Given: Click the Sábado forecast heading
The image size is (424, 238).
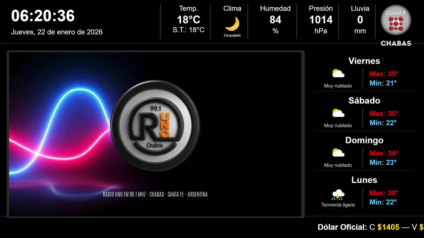Looking at the screenshot, I should [x=364, y=100].
